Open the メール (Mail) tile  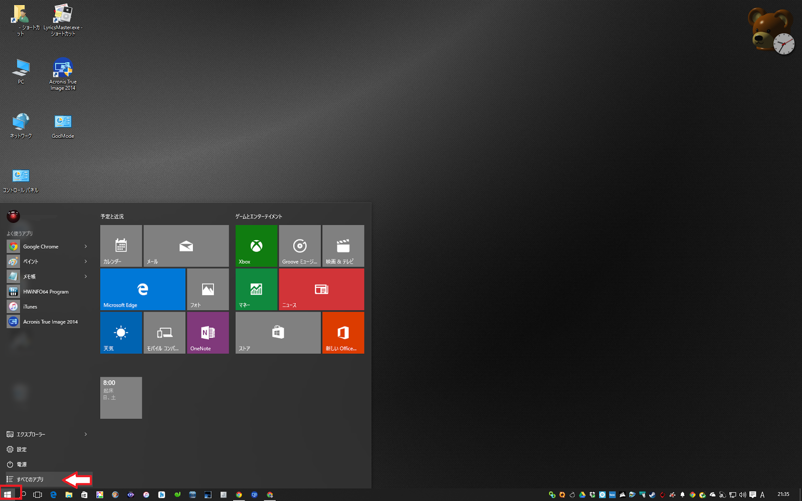pos(186,245)
